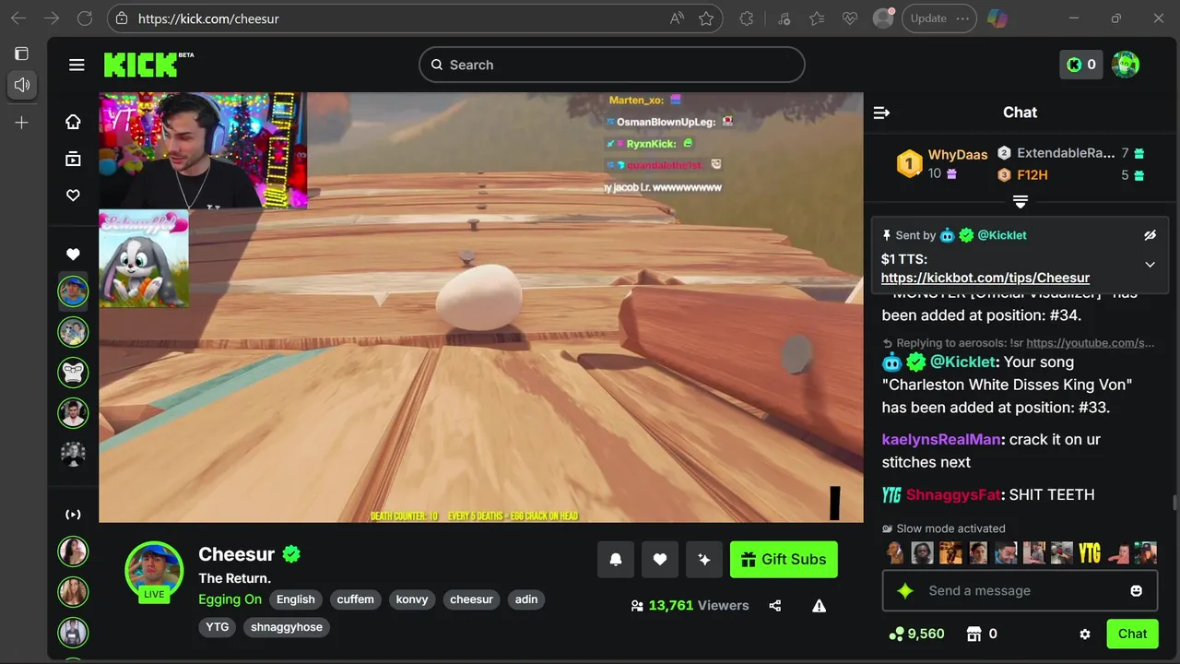The height and width of the screenshot is (664, 1180).
Task: Share the Cheesur stream
Action: [x=774, y=606]
